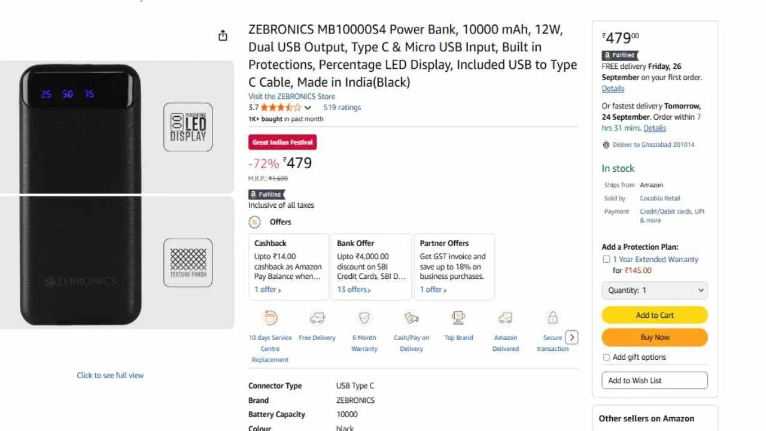Click the percent icon next to Offers

tap(254, 222)
